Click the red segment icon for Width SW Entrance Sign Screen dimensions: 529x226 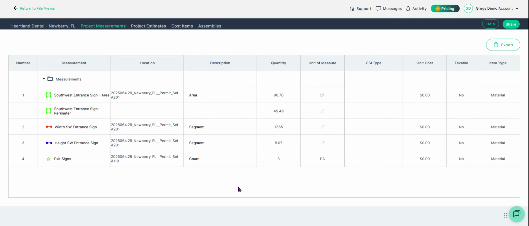[49, 127]
